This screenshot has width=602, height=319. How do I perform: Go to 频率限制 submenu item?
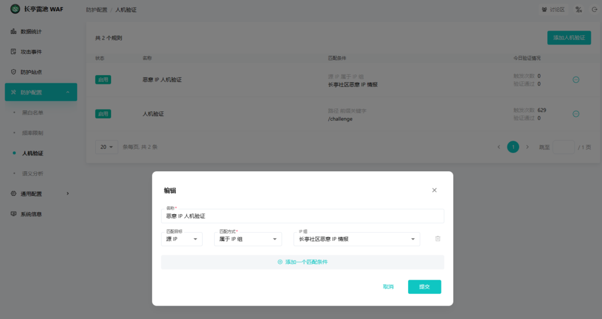(x=33, y=133)
